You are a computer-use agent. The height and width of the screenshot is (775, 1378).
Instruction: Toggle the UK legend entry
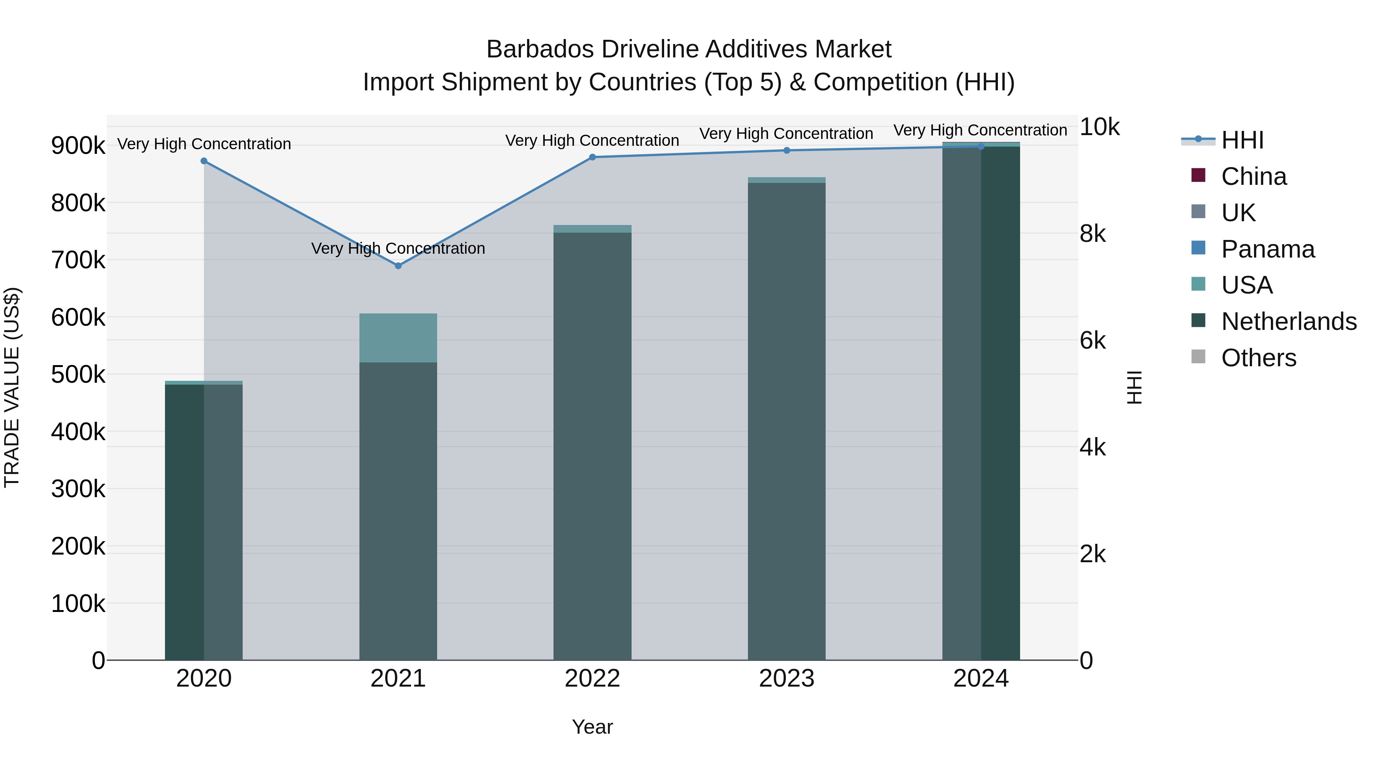click(x=1223, y=213)
